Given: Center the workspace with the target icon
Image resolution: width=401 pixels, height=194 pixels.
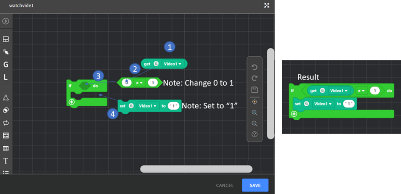Looking at the screenshot, I should pos(254,101).
